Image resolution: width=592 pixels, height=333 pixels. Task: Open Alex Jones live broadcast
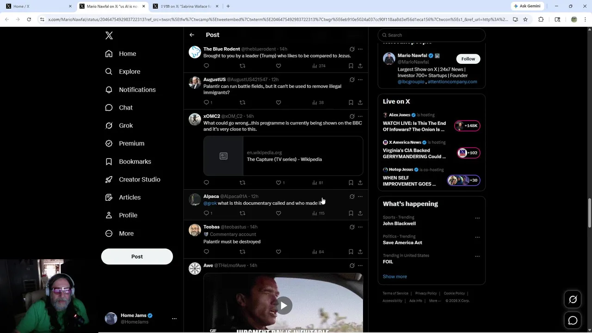[432, 123]
